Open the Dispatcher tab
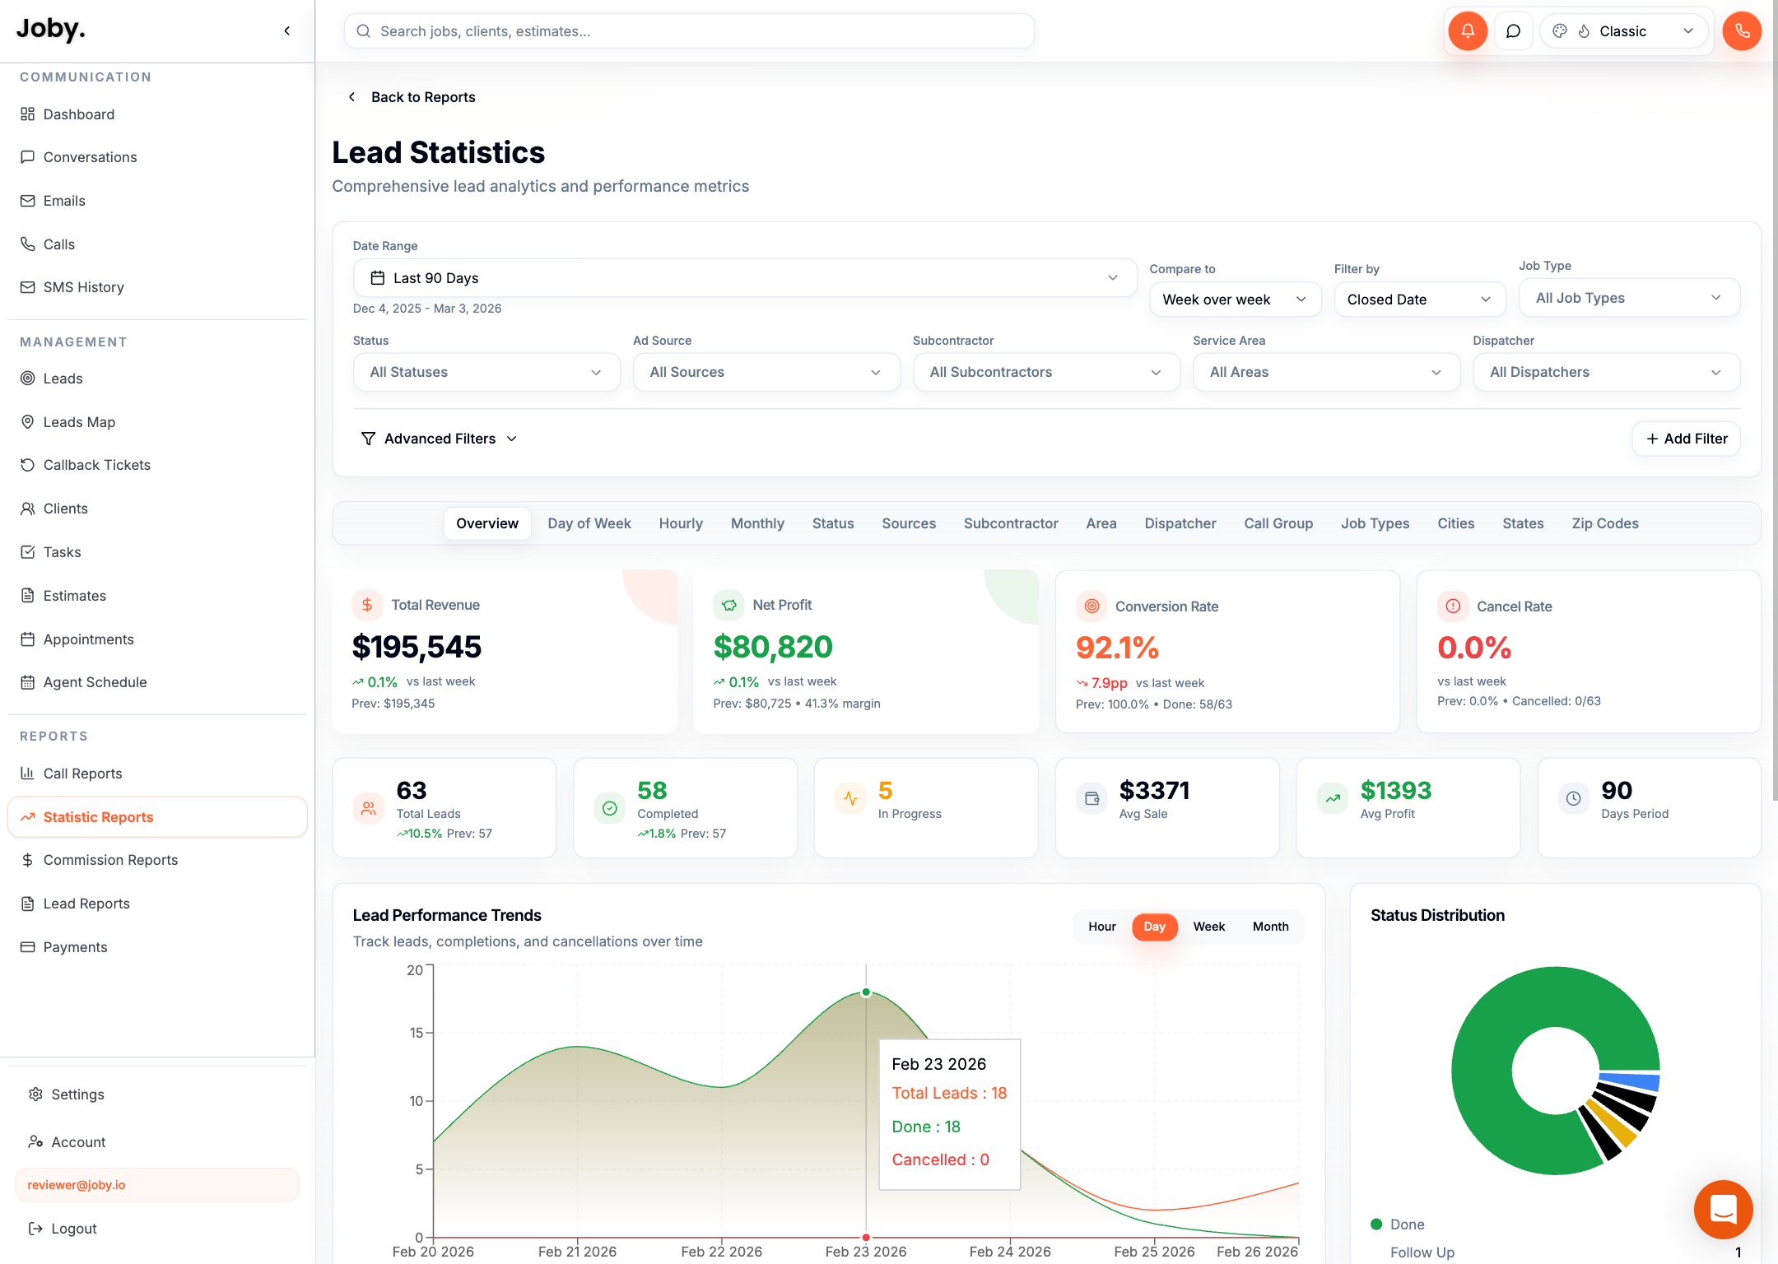The height and width of the screenshot is (1264, 1778). 1180,523
